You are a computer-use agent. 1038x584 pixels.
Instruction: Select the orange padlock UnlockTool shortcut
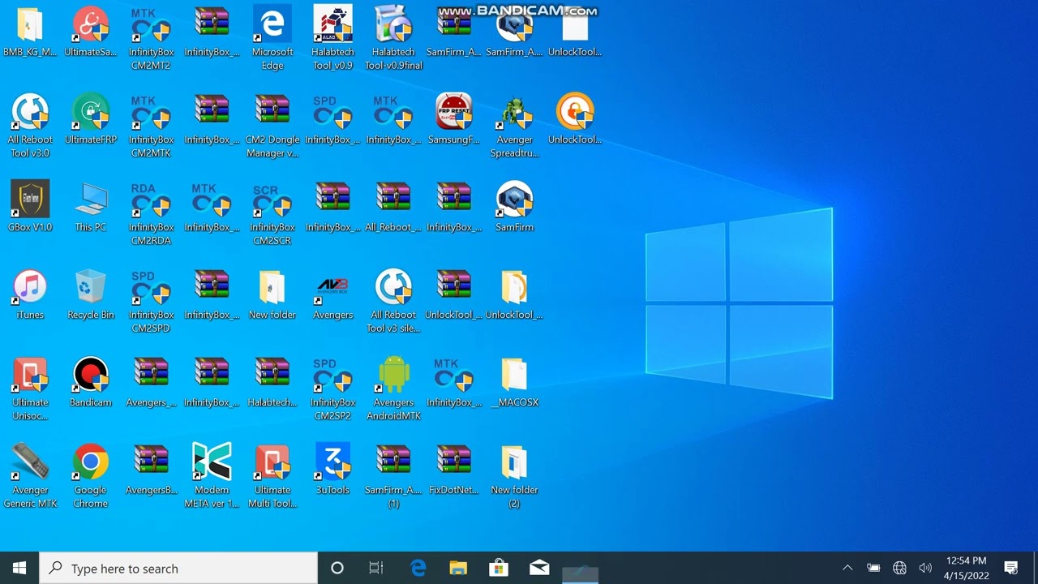(575, 112)
